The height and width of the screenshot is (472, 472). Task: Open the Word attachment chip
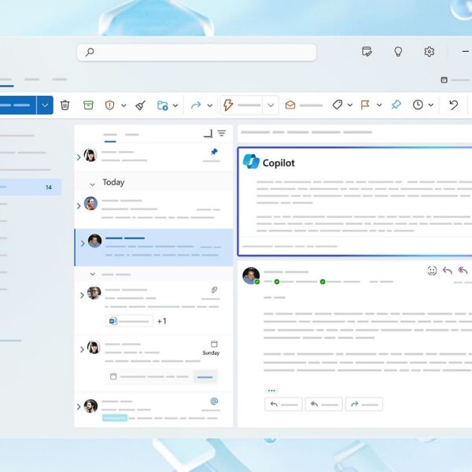coord(130,321)
